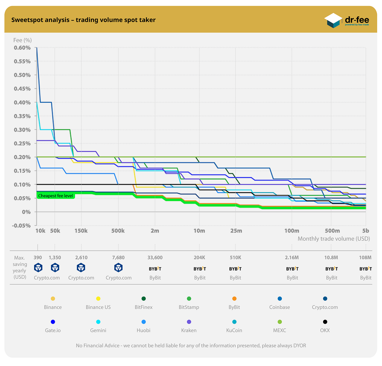382x366 pixels.
Task: Click the Crypto.com icon below the 1,350 saving
Action: 55,268
